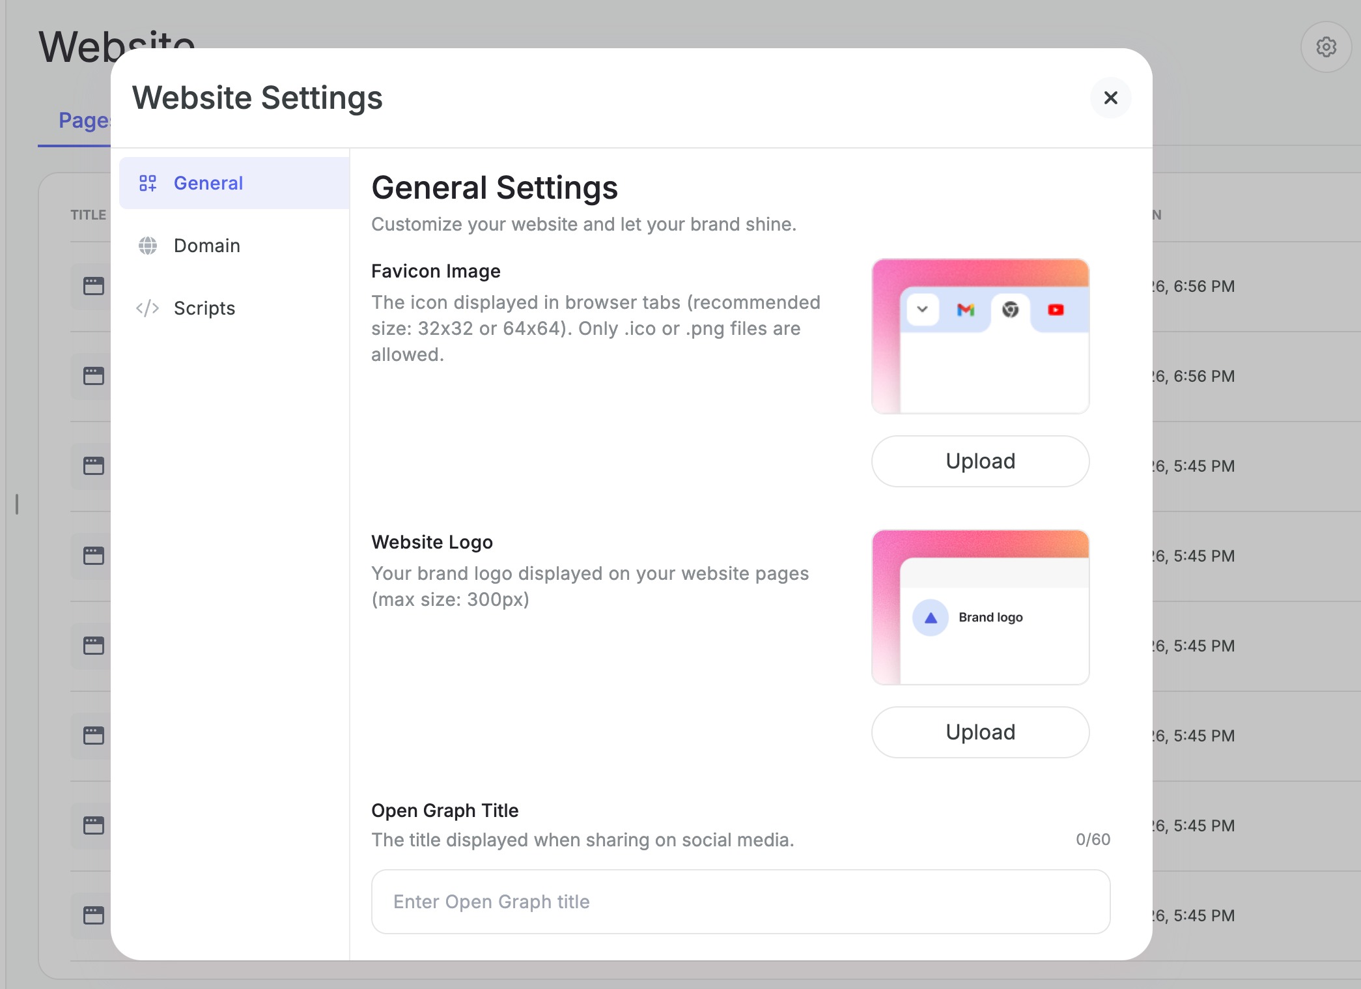Close the Website Settings dialog
This screenshot has width=1361, height=989.
coord(1110,98)
